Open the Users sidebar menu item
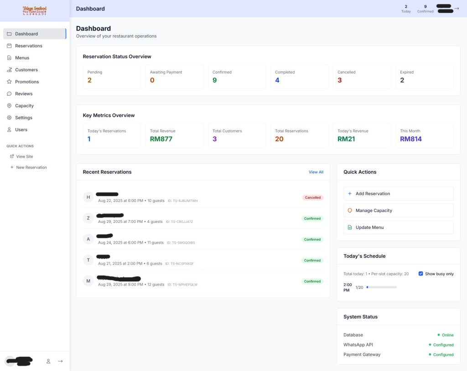The height and width of the screenshot is (371, 467). (21, 130)
